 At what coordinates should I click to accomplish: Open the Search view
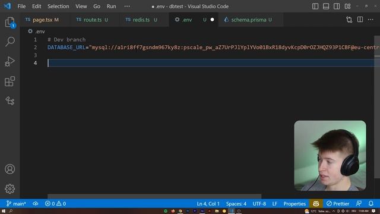[10, 42]
